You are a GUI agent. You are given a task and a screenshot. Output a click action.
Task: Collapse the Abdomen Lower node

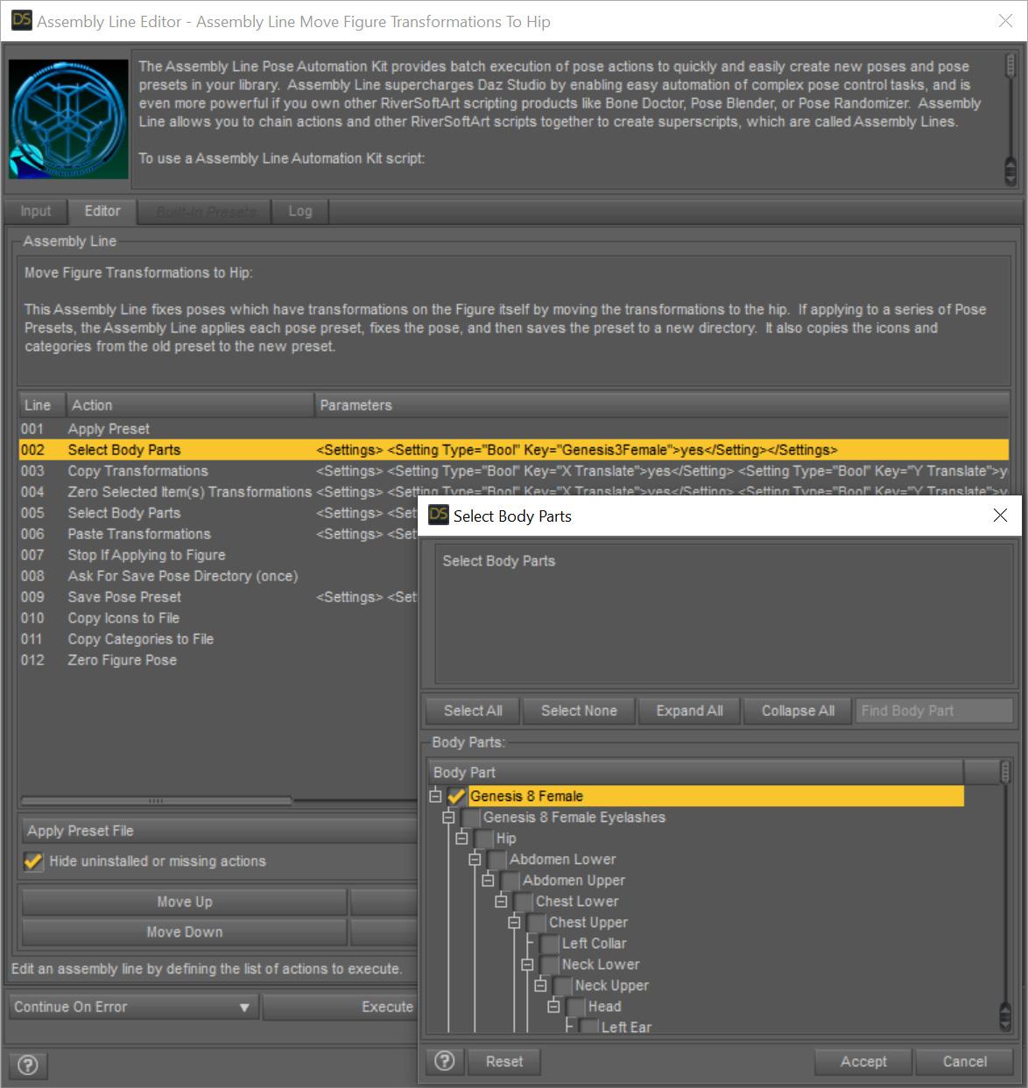point(475,859)
